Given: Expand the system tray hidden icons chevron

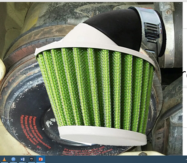Looking at the screenshot, I should pos(186,159).
